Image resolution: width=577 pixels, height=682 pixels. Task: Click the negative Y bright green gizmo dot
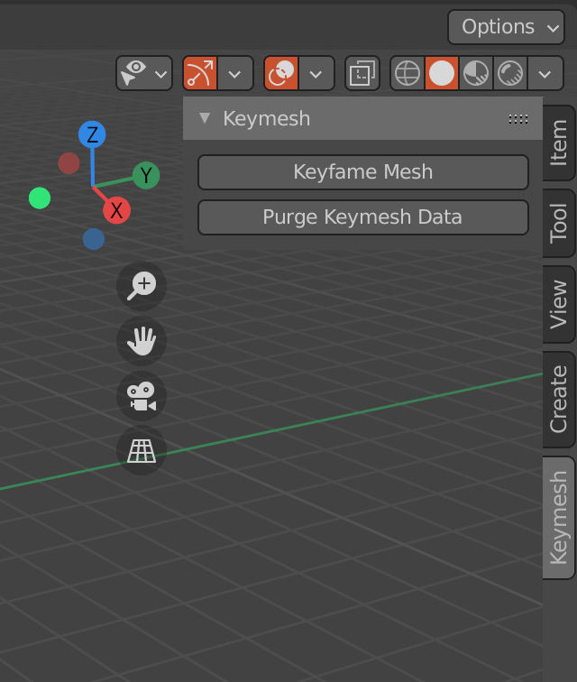[x=40, y=198]
